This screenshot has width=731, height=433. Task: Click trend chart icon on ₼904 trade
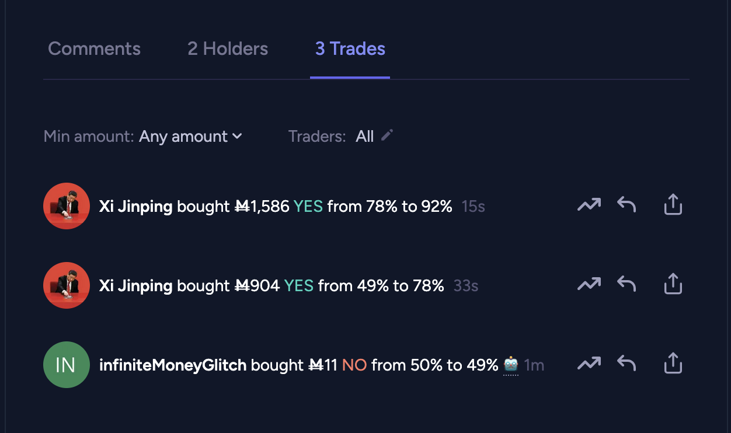coord(589,284)
